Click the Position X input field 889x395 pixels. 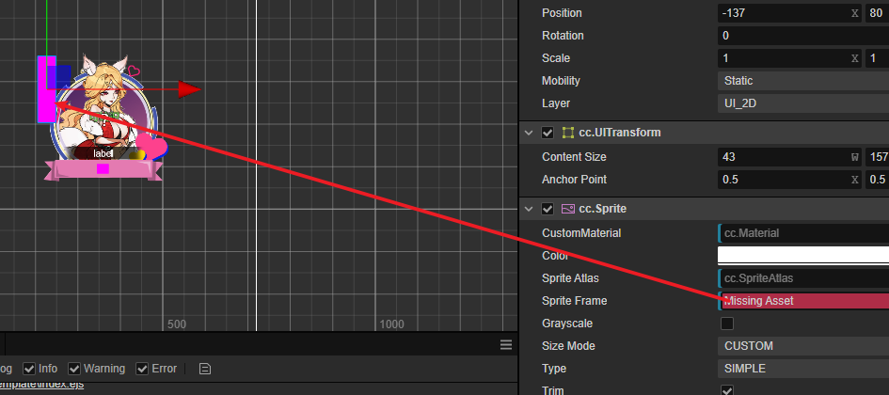click(x=788, y=13)
